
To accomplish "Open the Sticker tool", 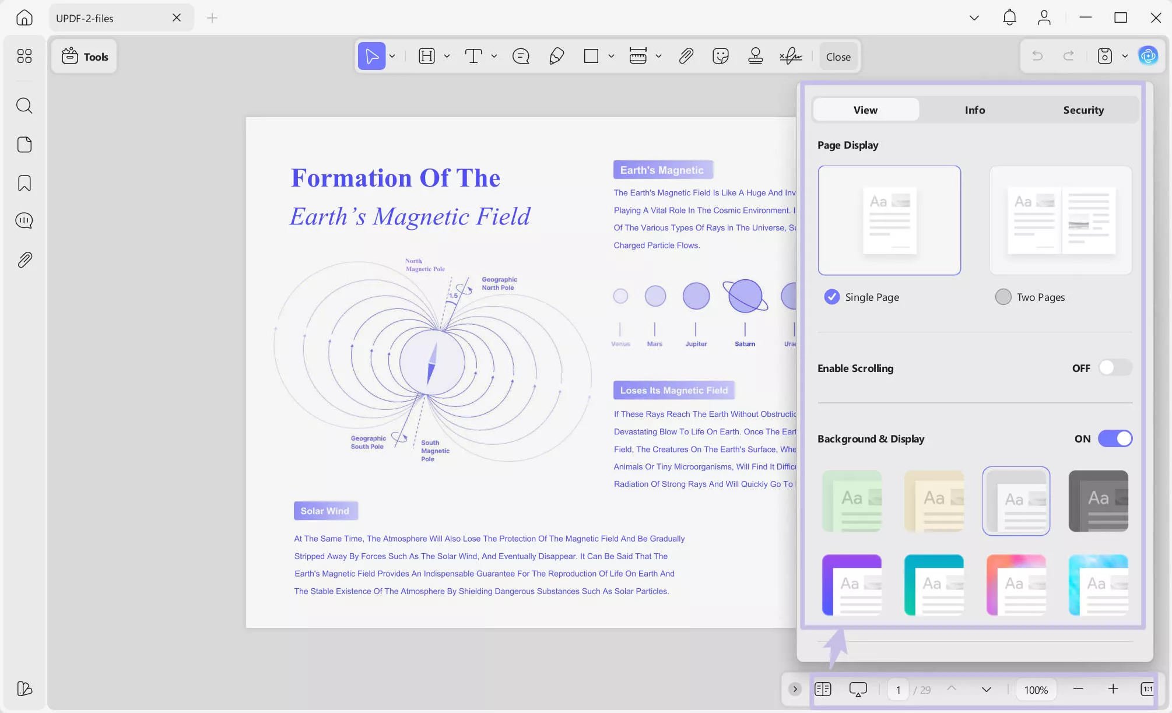I will click(721, 57).
